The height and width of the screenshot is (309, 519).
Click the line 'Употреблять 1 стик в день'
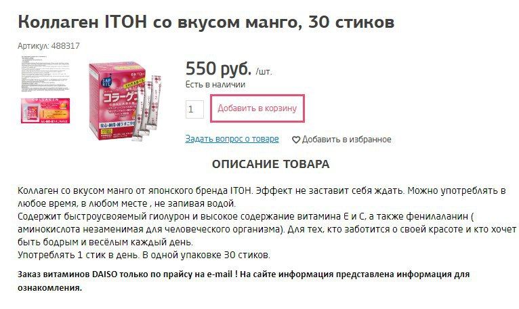[144, 255]
